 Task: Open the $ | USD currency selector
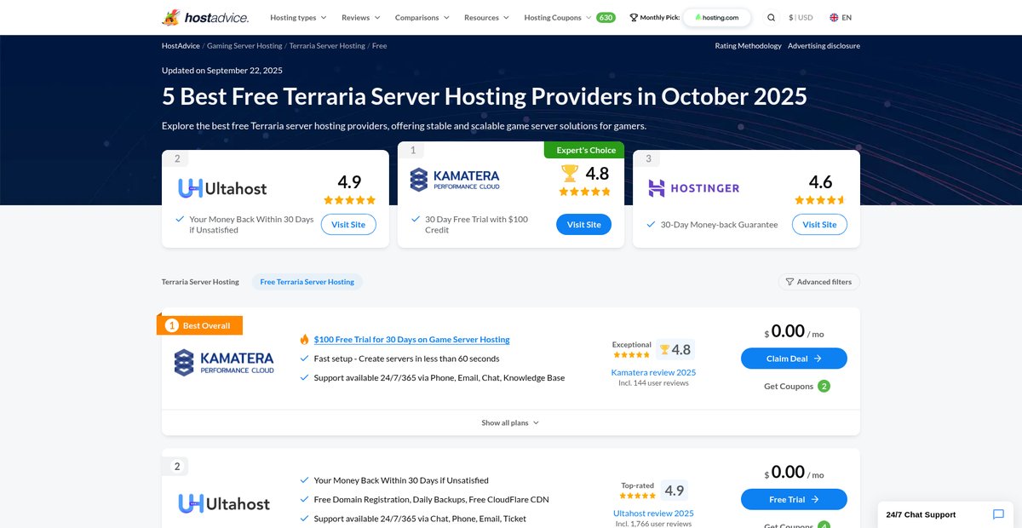(x=801, y=17)
